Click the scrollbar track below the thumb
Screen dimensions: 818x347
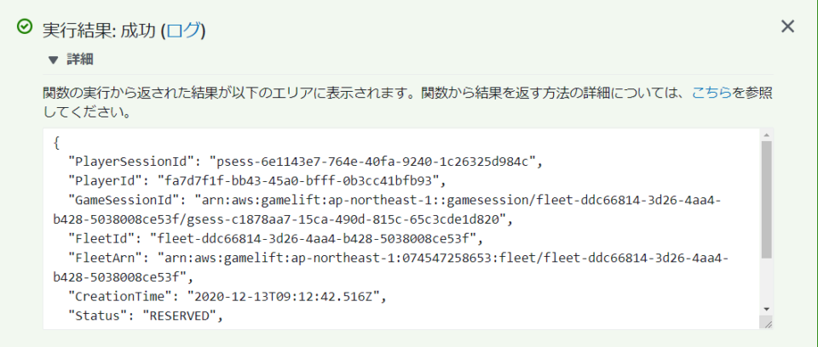766,281
